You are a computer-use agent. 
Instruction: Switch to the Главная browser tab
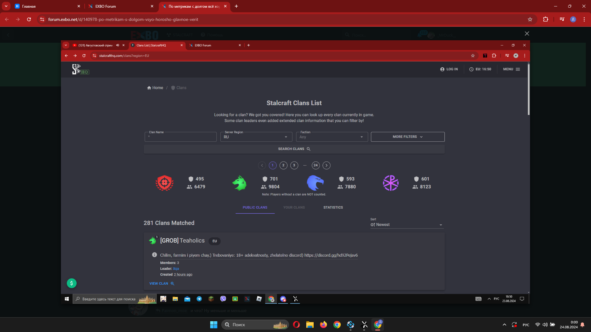tap(47, 6)
